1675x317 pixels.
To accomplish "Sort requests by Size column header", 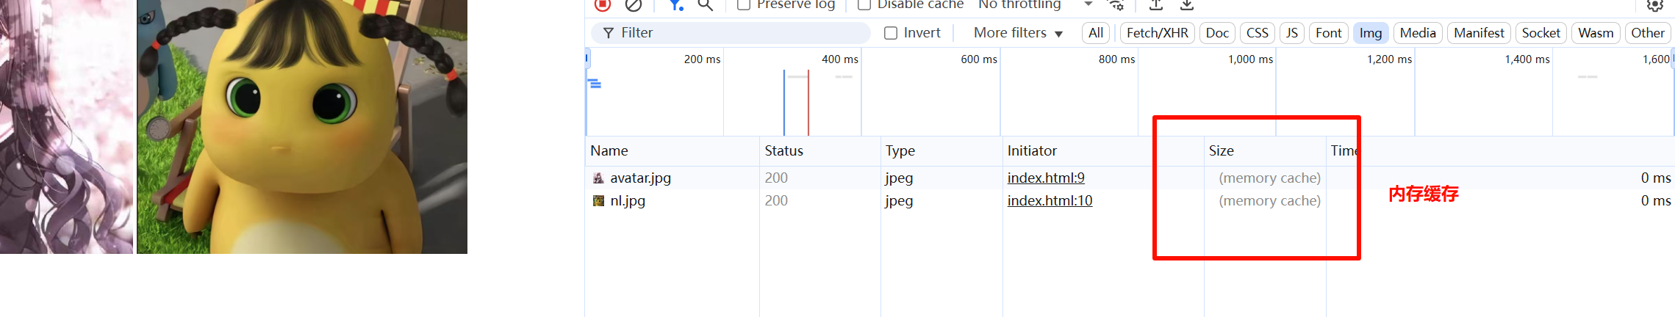I will point(1265,150).
